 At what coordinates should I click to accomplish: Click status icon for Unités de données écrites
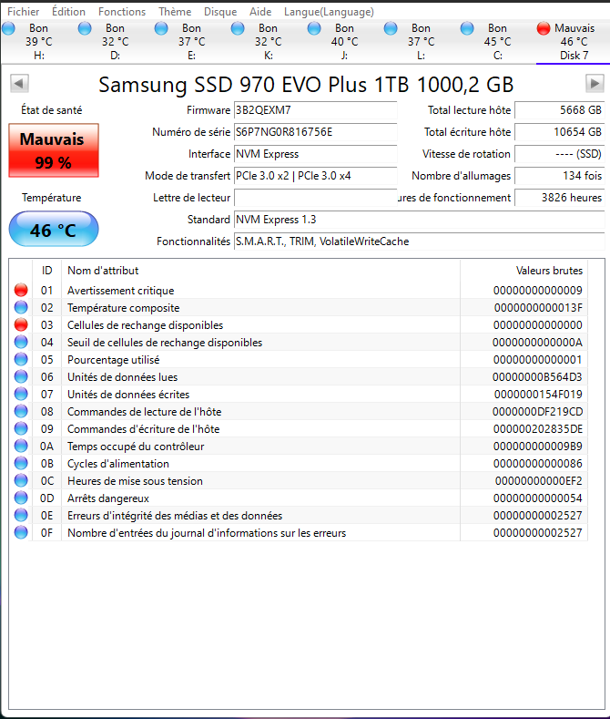point(21,394)
